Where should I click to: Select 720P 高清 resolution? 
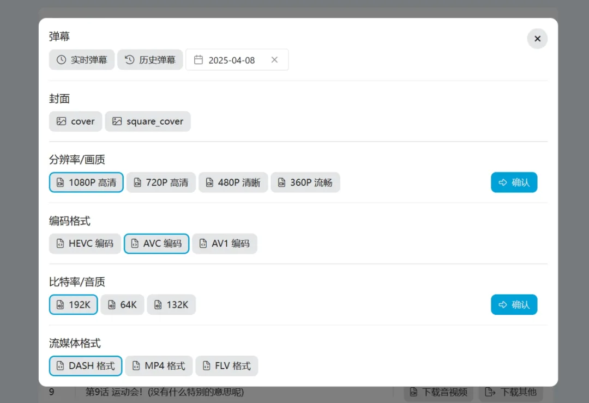pyautogui.click(x=161, y=182)
